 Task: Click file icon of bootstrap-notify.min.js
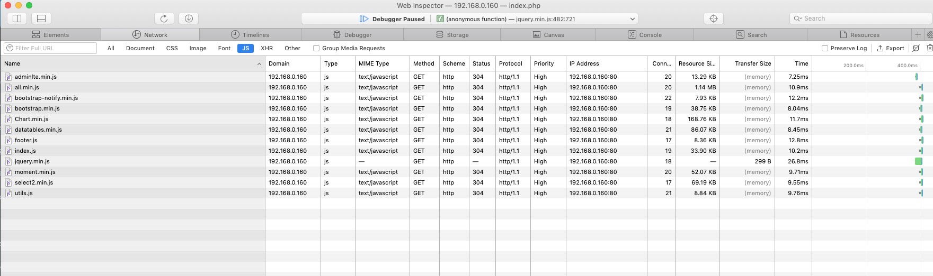tap(8, 98)
